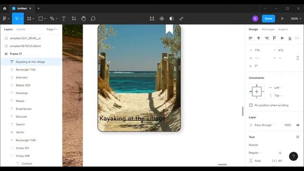The image size is (304, 171).
Task: Open the Top vertical constraint dropdown
Action: 278,95
